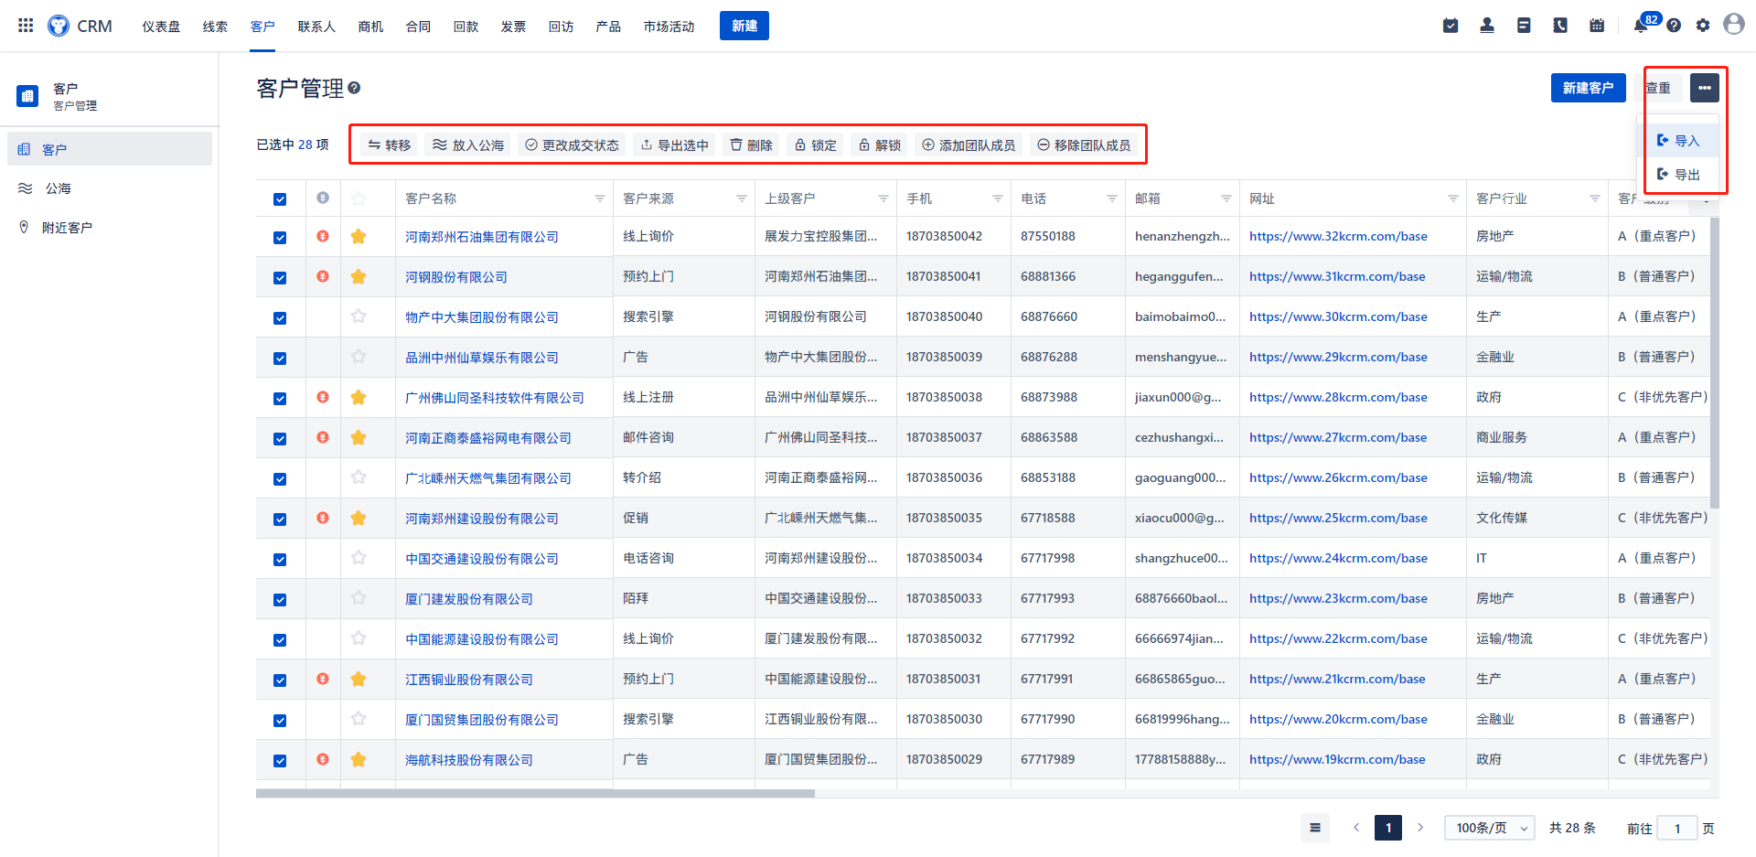Open 客户名称 column filter dropdown

click(600, 198)
